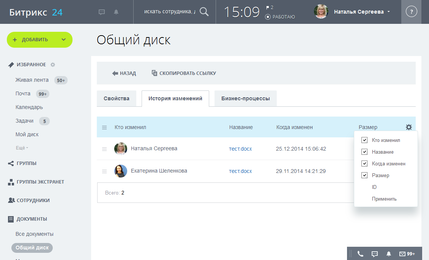Uncheck the "Кто изменил" column checkbox

pos(364,140)
